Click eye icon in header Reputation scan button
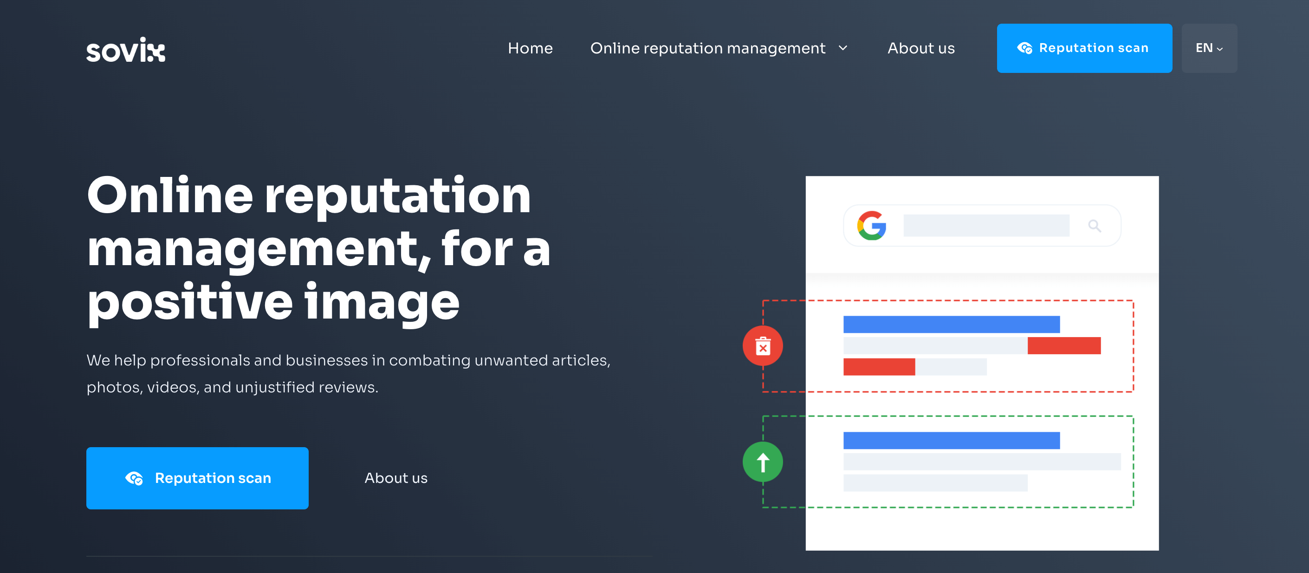The width and height of the screenshot is (1309, 573). [x=1024, y=48]
